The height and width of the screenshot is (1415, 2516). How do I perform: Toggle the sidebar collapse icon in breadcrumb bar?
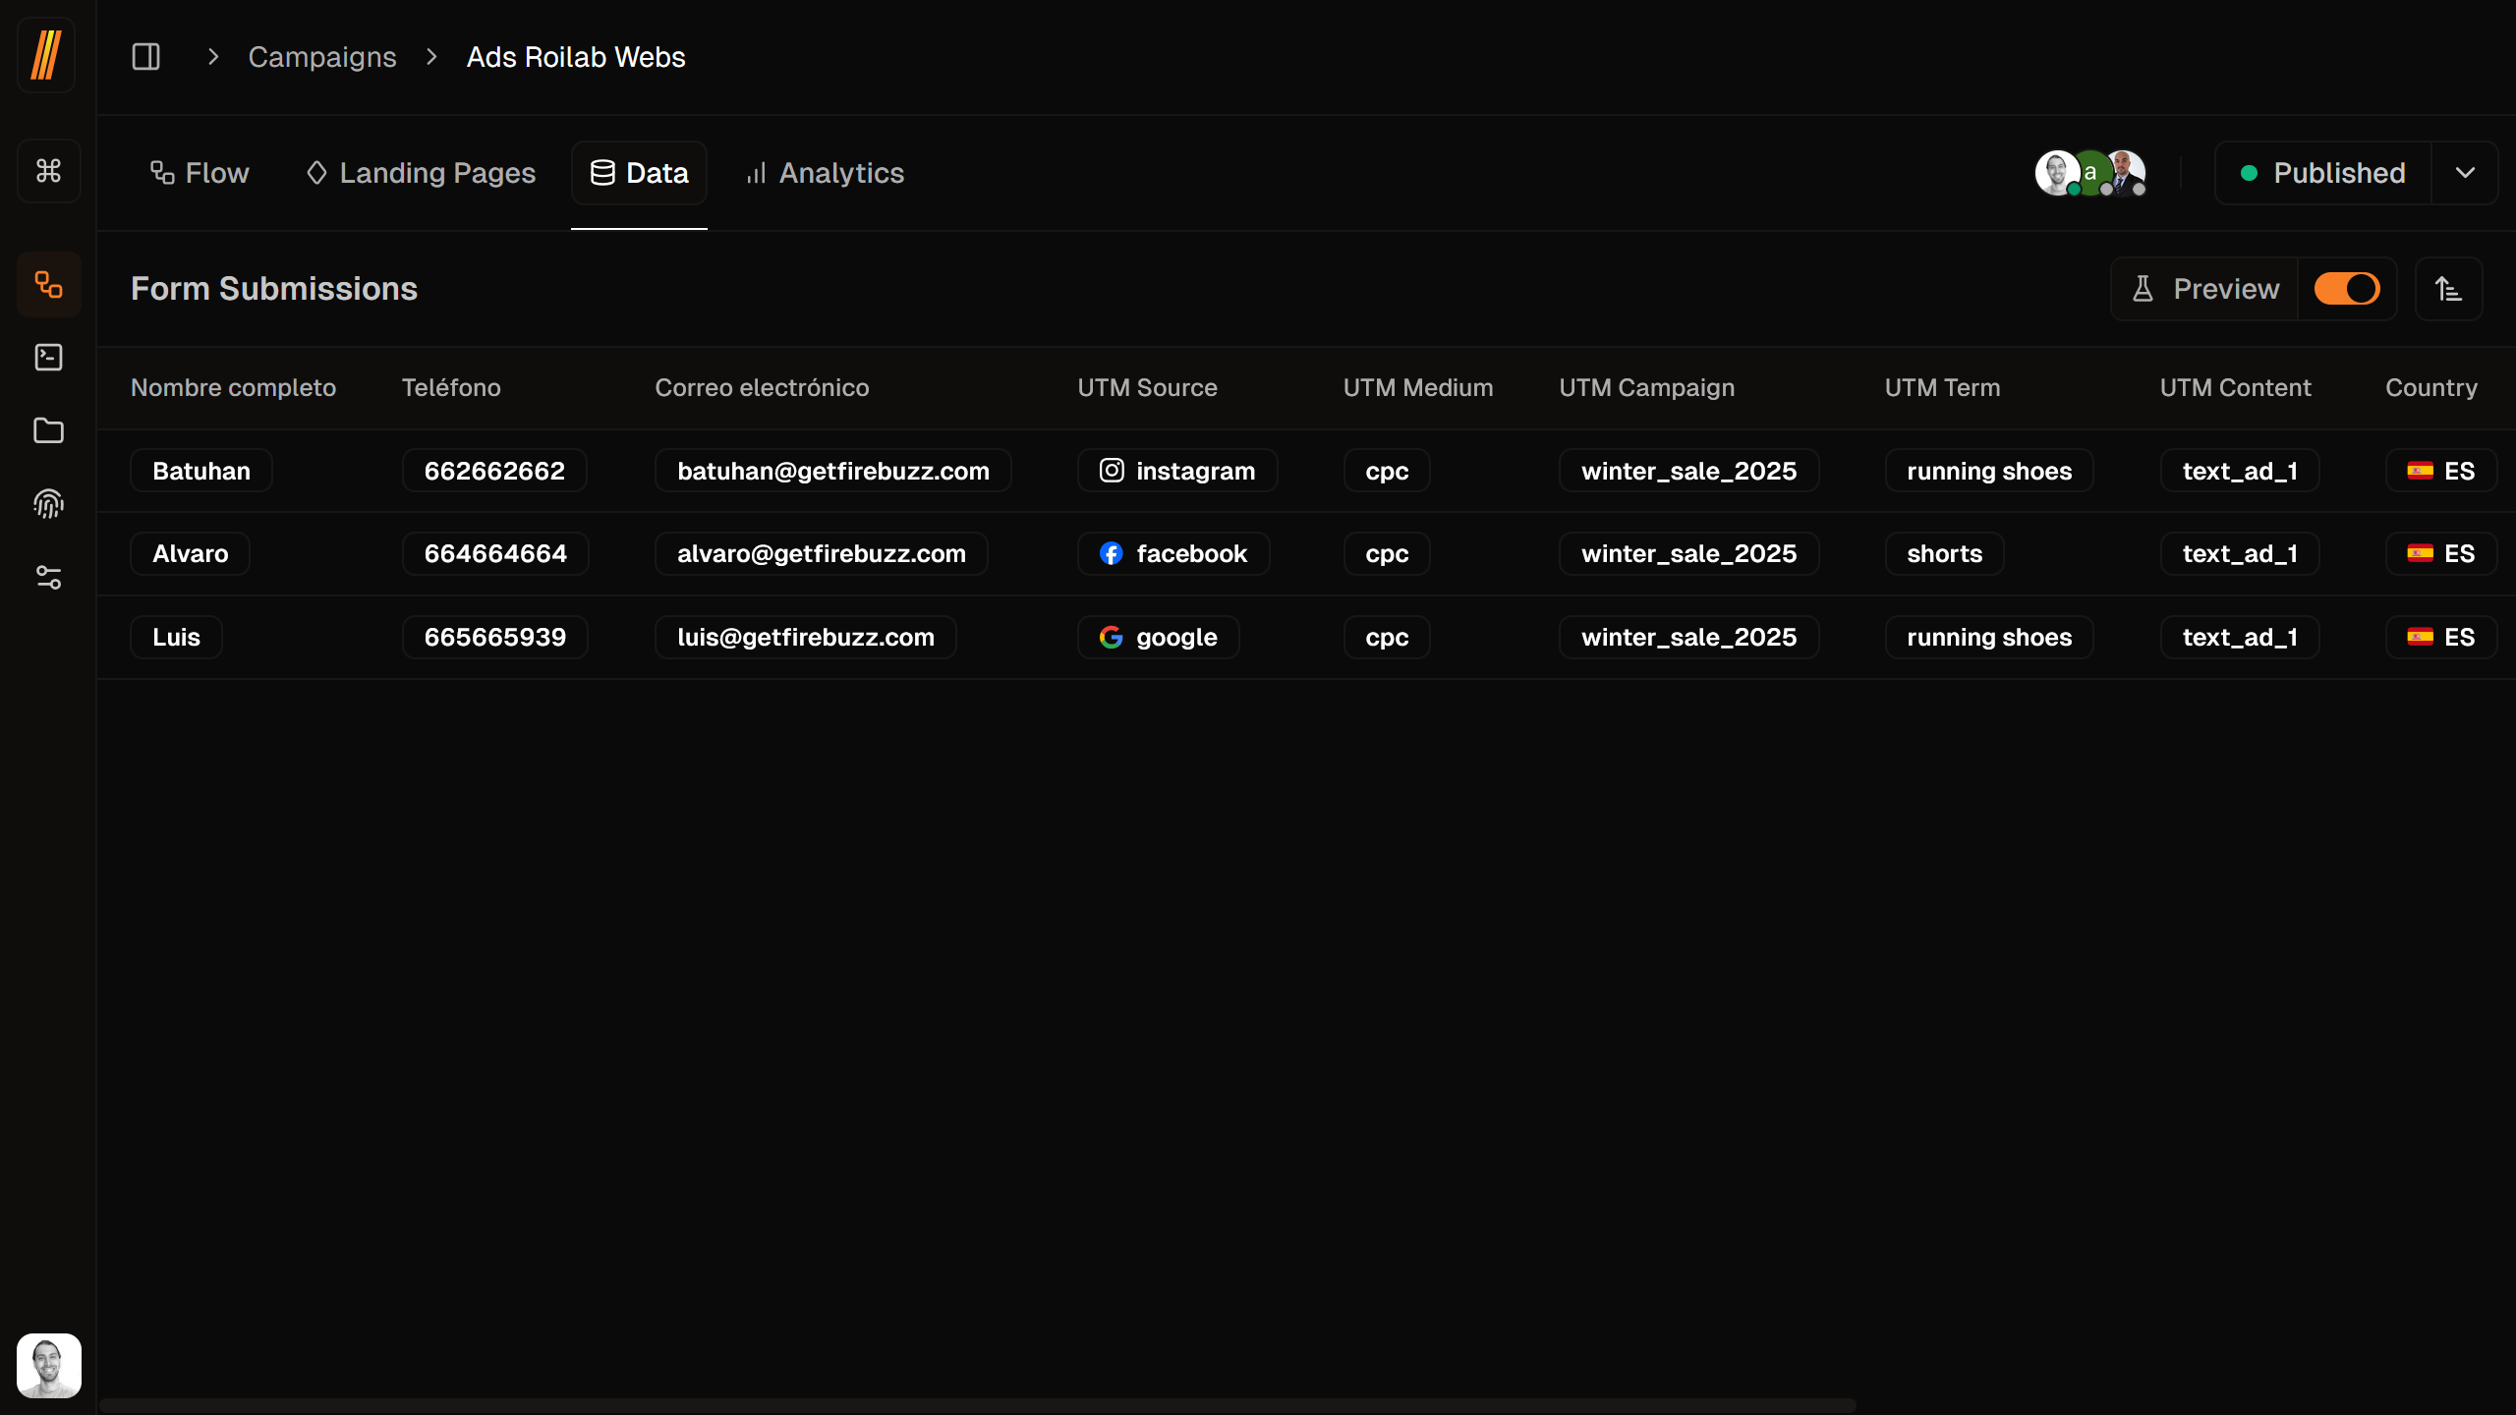[x=145, y=56]
